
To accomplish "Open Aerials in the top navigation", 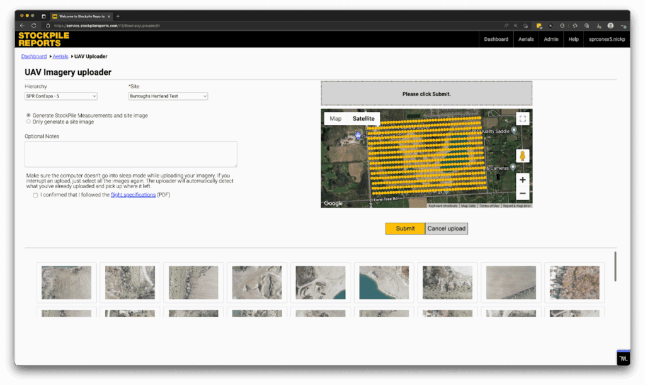I will click(526, 39).
